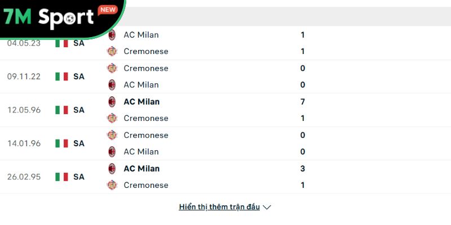Click the score 7 for AC Milan

[303, 102]
